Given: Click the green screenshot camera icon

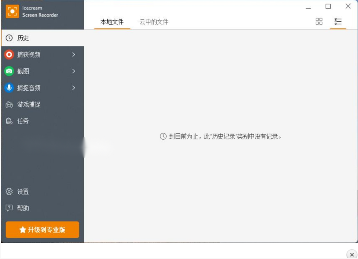Looking at the screenshot, I should pyautogui.click(x=9, y=71).
